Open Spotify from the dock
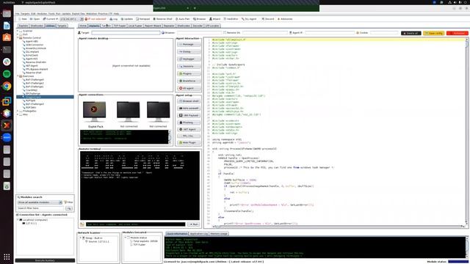 click(x=7, y=74)
